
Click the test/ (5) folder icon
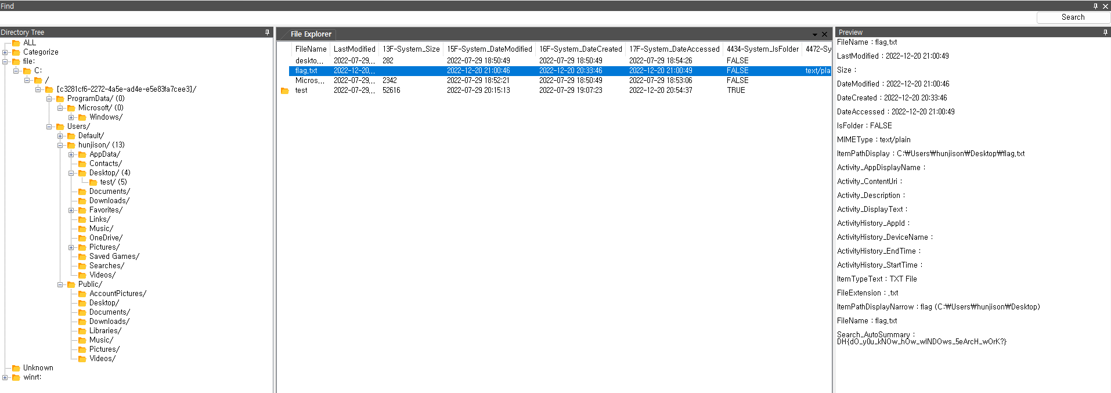(93, 182)
